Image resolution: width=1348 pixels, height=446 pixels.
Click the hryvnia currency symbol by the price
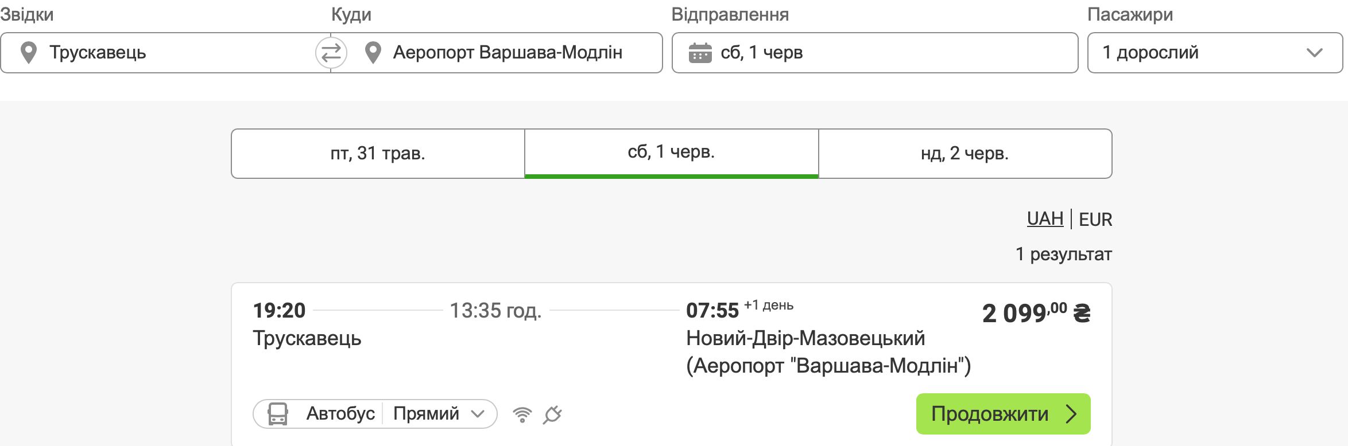pos(1082,313)
